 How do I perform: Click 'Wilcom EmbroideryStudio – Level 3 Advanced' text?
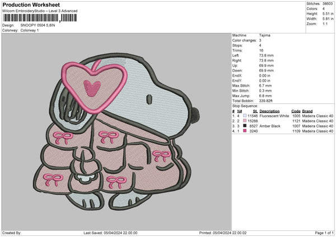pyautogui.click(x=40, y=11)
